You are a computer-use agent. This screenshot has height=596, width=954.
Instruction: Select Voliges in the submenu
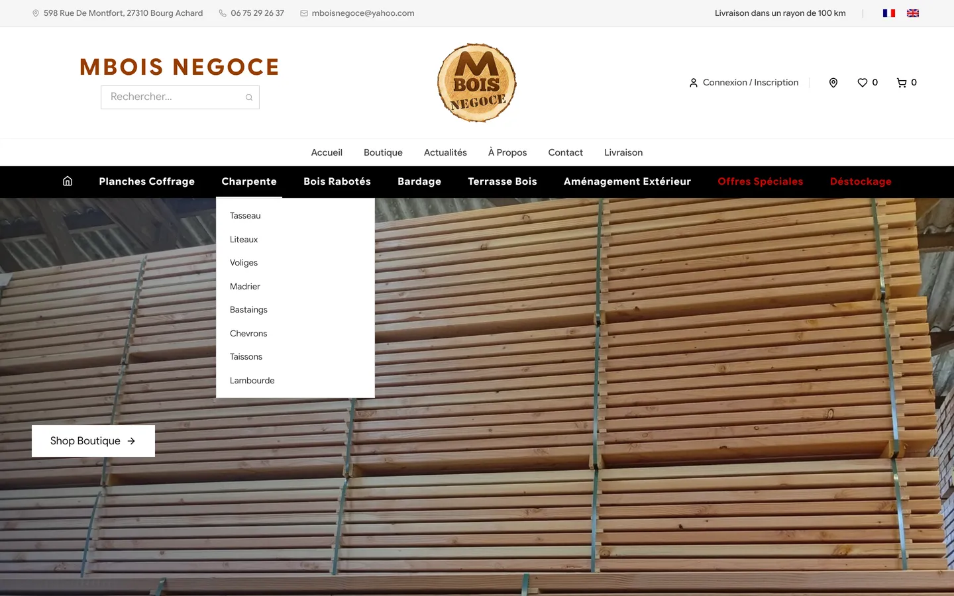pos(244,263)
